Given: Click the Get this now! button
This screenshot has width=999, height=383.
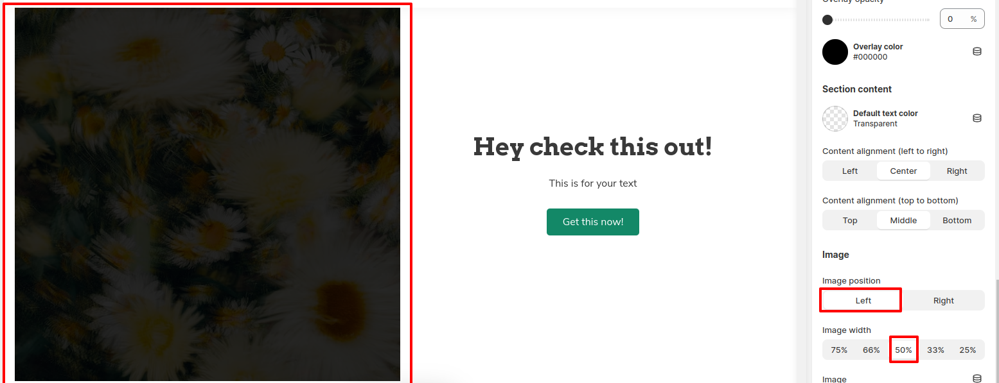Looking at the screenshot, I should point(592,222).
